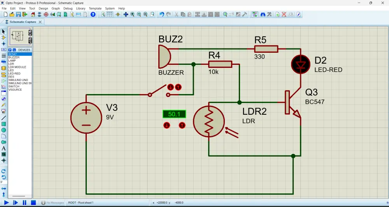Close the Schematic Capture tab

coord(40,22)
